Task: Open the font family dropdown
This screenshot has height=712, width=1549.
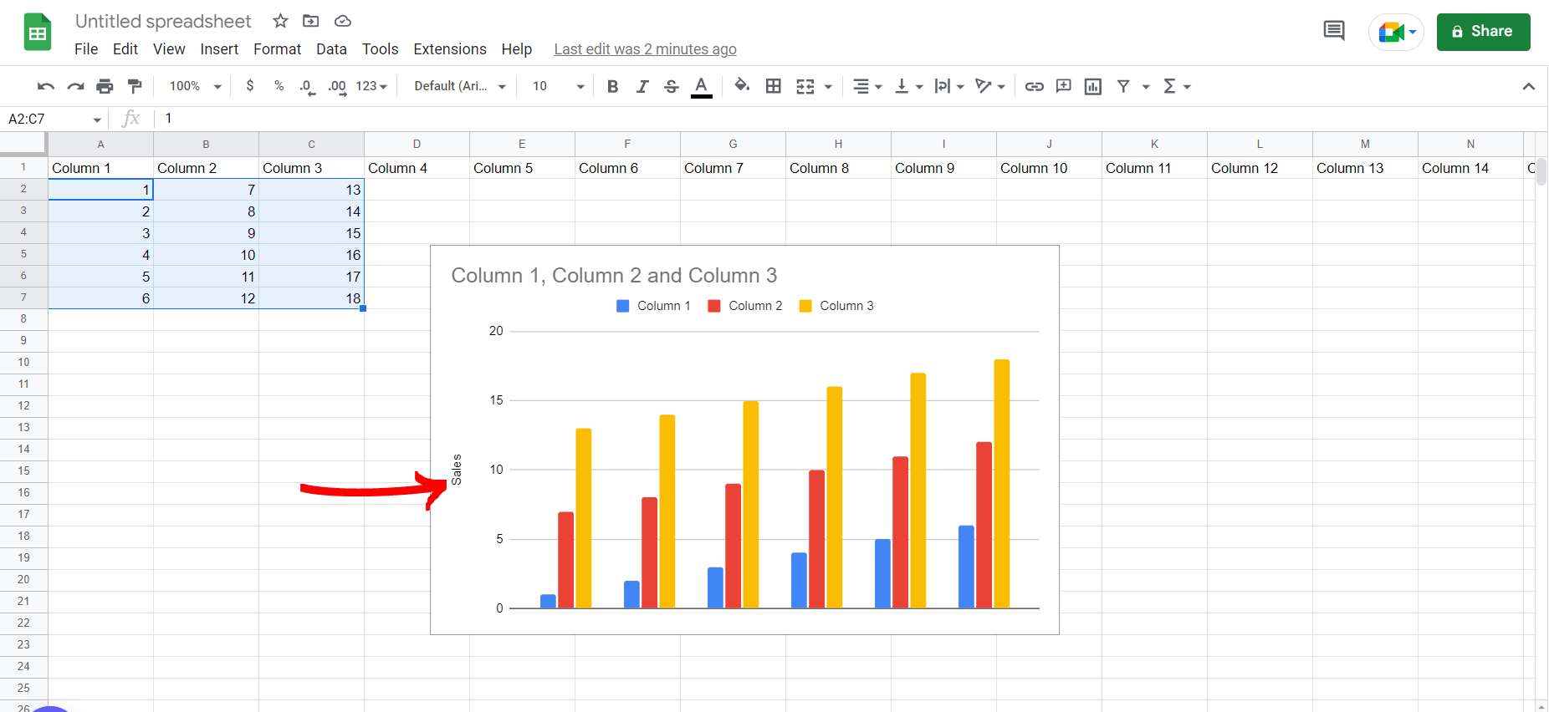Action: coord(460,86)
